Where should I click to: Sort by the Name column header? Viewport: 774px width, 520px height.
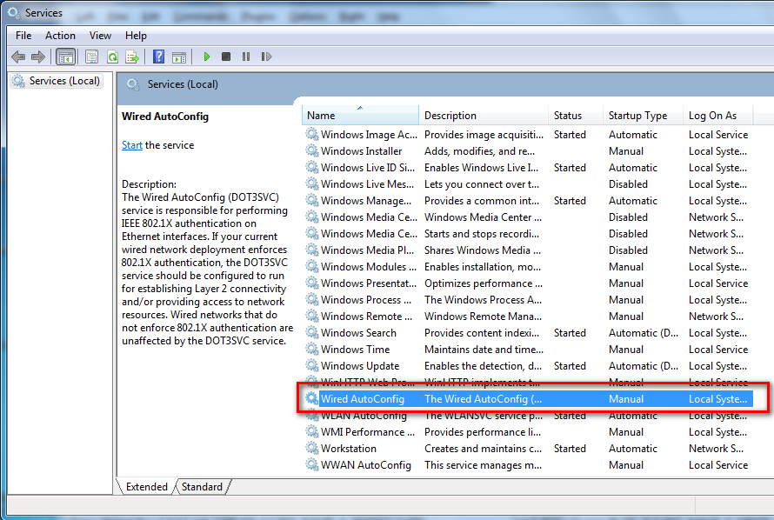click(x=360, y=116)
